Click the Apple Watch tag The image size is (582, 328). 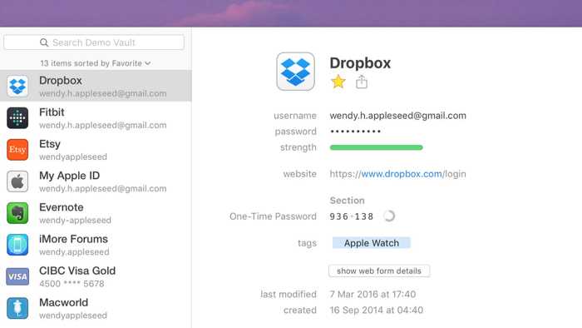click(372, 243)
